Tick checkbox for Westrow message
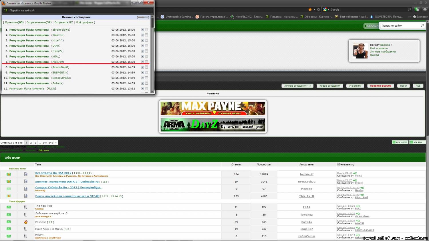This screenshot has height=241, width=429. click(146, 35)
